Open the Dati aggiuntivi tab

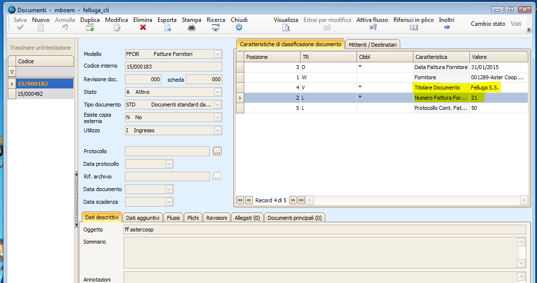coord(143,218)
